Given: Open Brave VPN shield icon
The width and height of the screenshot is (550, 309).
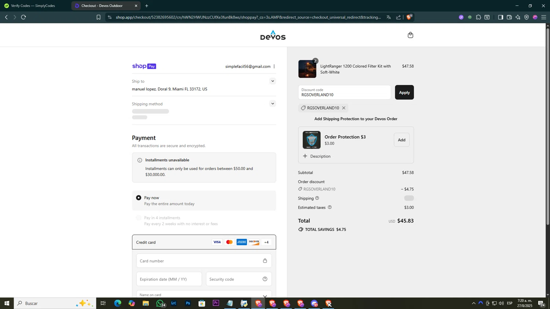Looking at the screenshot, I should coord(527,17).
